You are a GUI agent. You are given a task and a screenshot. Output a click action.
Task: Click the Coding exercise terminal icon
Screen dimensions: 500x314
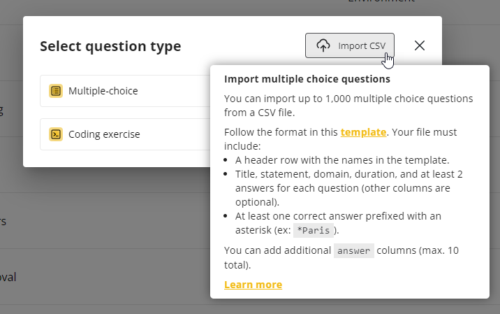click(x=56, y=134)
